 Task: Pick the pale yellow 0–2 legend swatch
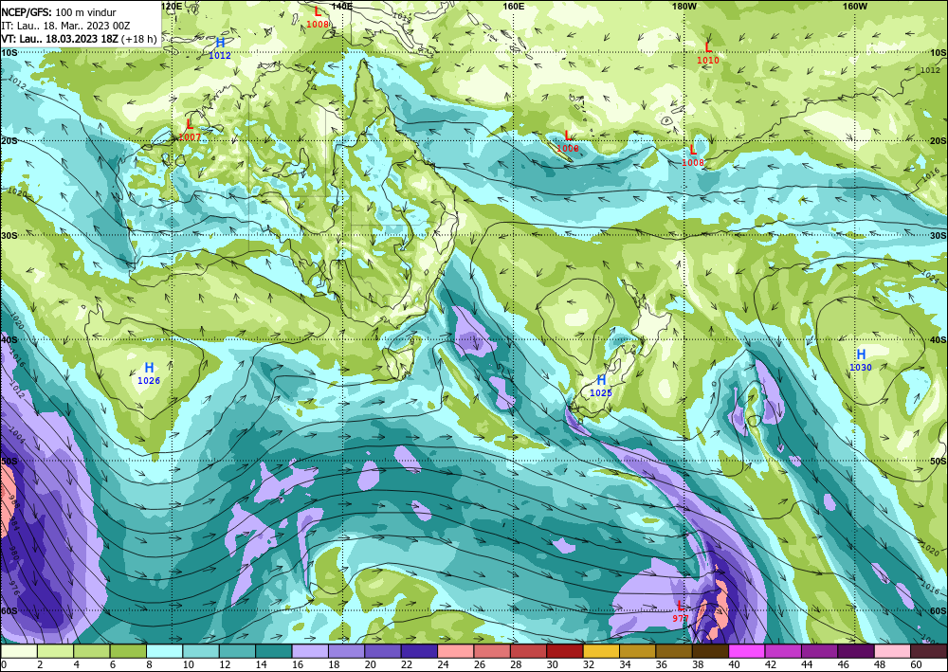click(19, 651)
